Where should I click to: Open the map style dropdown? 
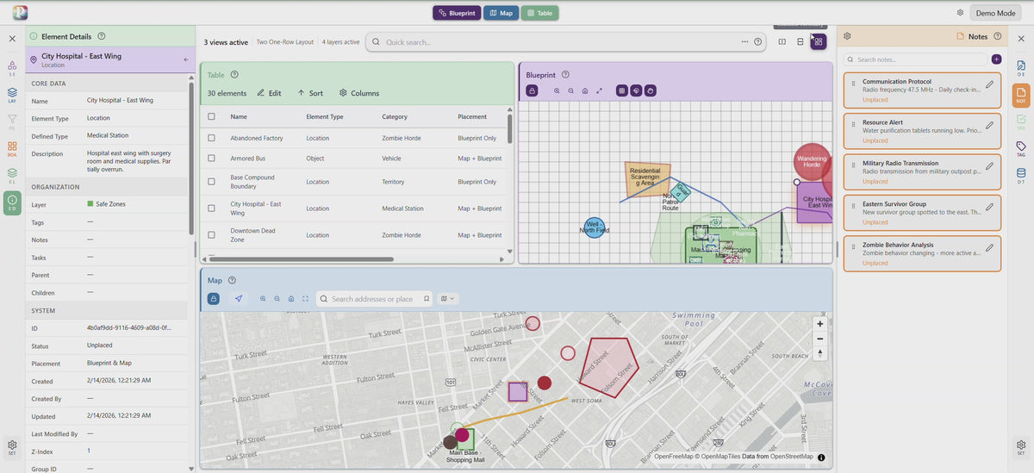pyautogui.click(x=447, y=299)
